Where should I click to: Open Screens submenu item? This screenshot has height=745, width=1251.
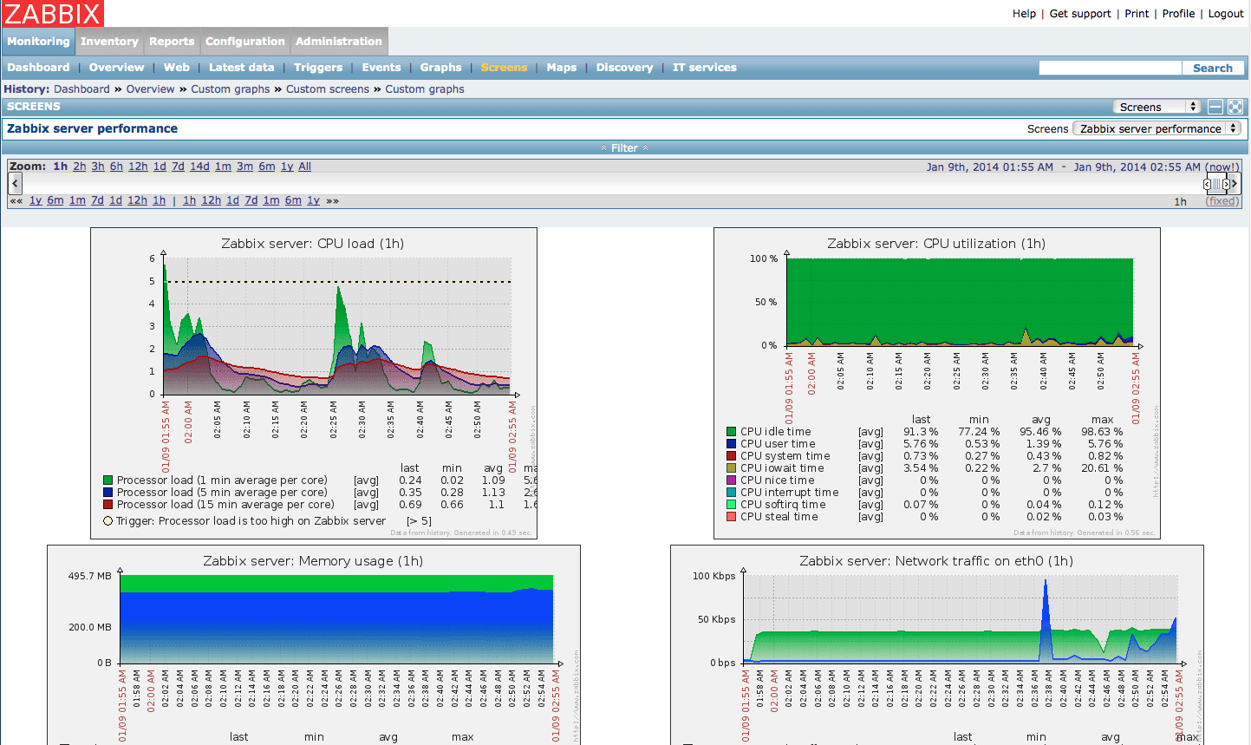(504, 68)
